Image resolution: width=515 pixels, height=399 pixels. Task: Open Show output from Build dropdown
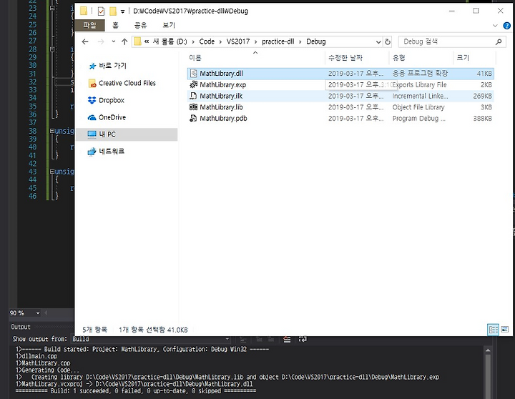coord(227,339)
